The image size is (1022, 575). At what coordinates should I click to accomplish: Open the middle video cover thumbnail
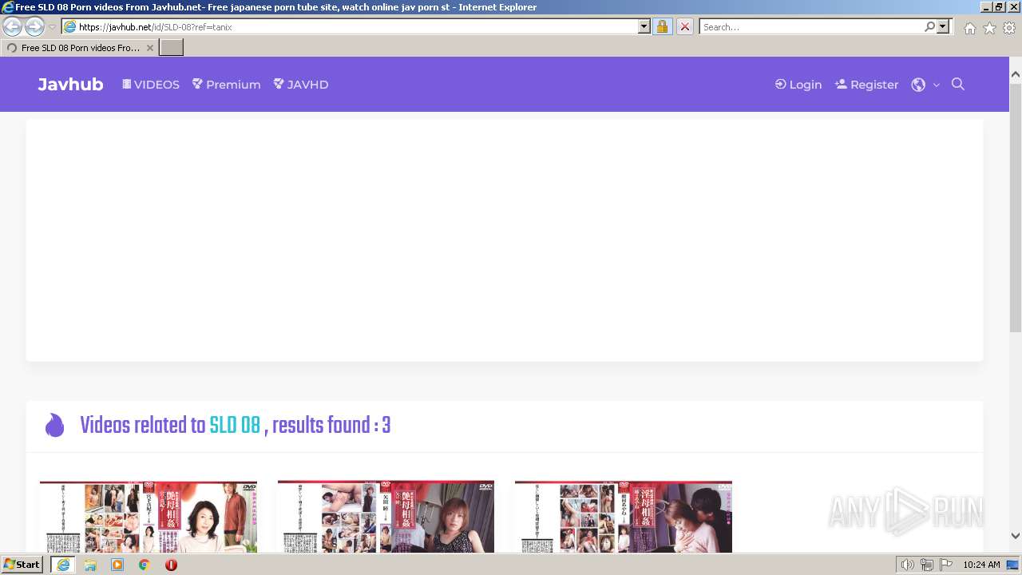pos(386,517)
